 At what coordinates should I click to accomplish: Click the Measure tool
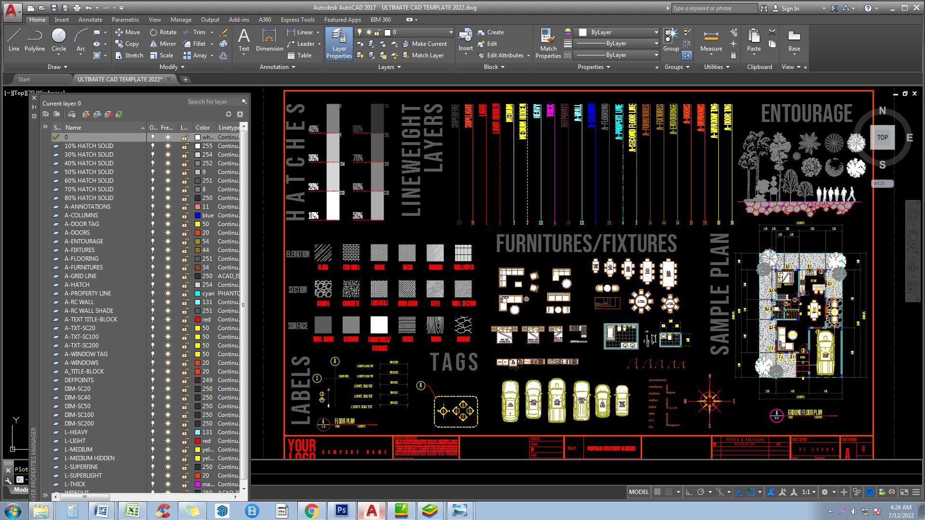coord(711,40)
